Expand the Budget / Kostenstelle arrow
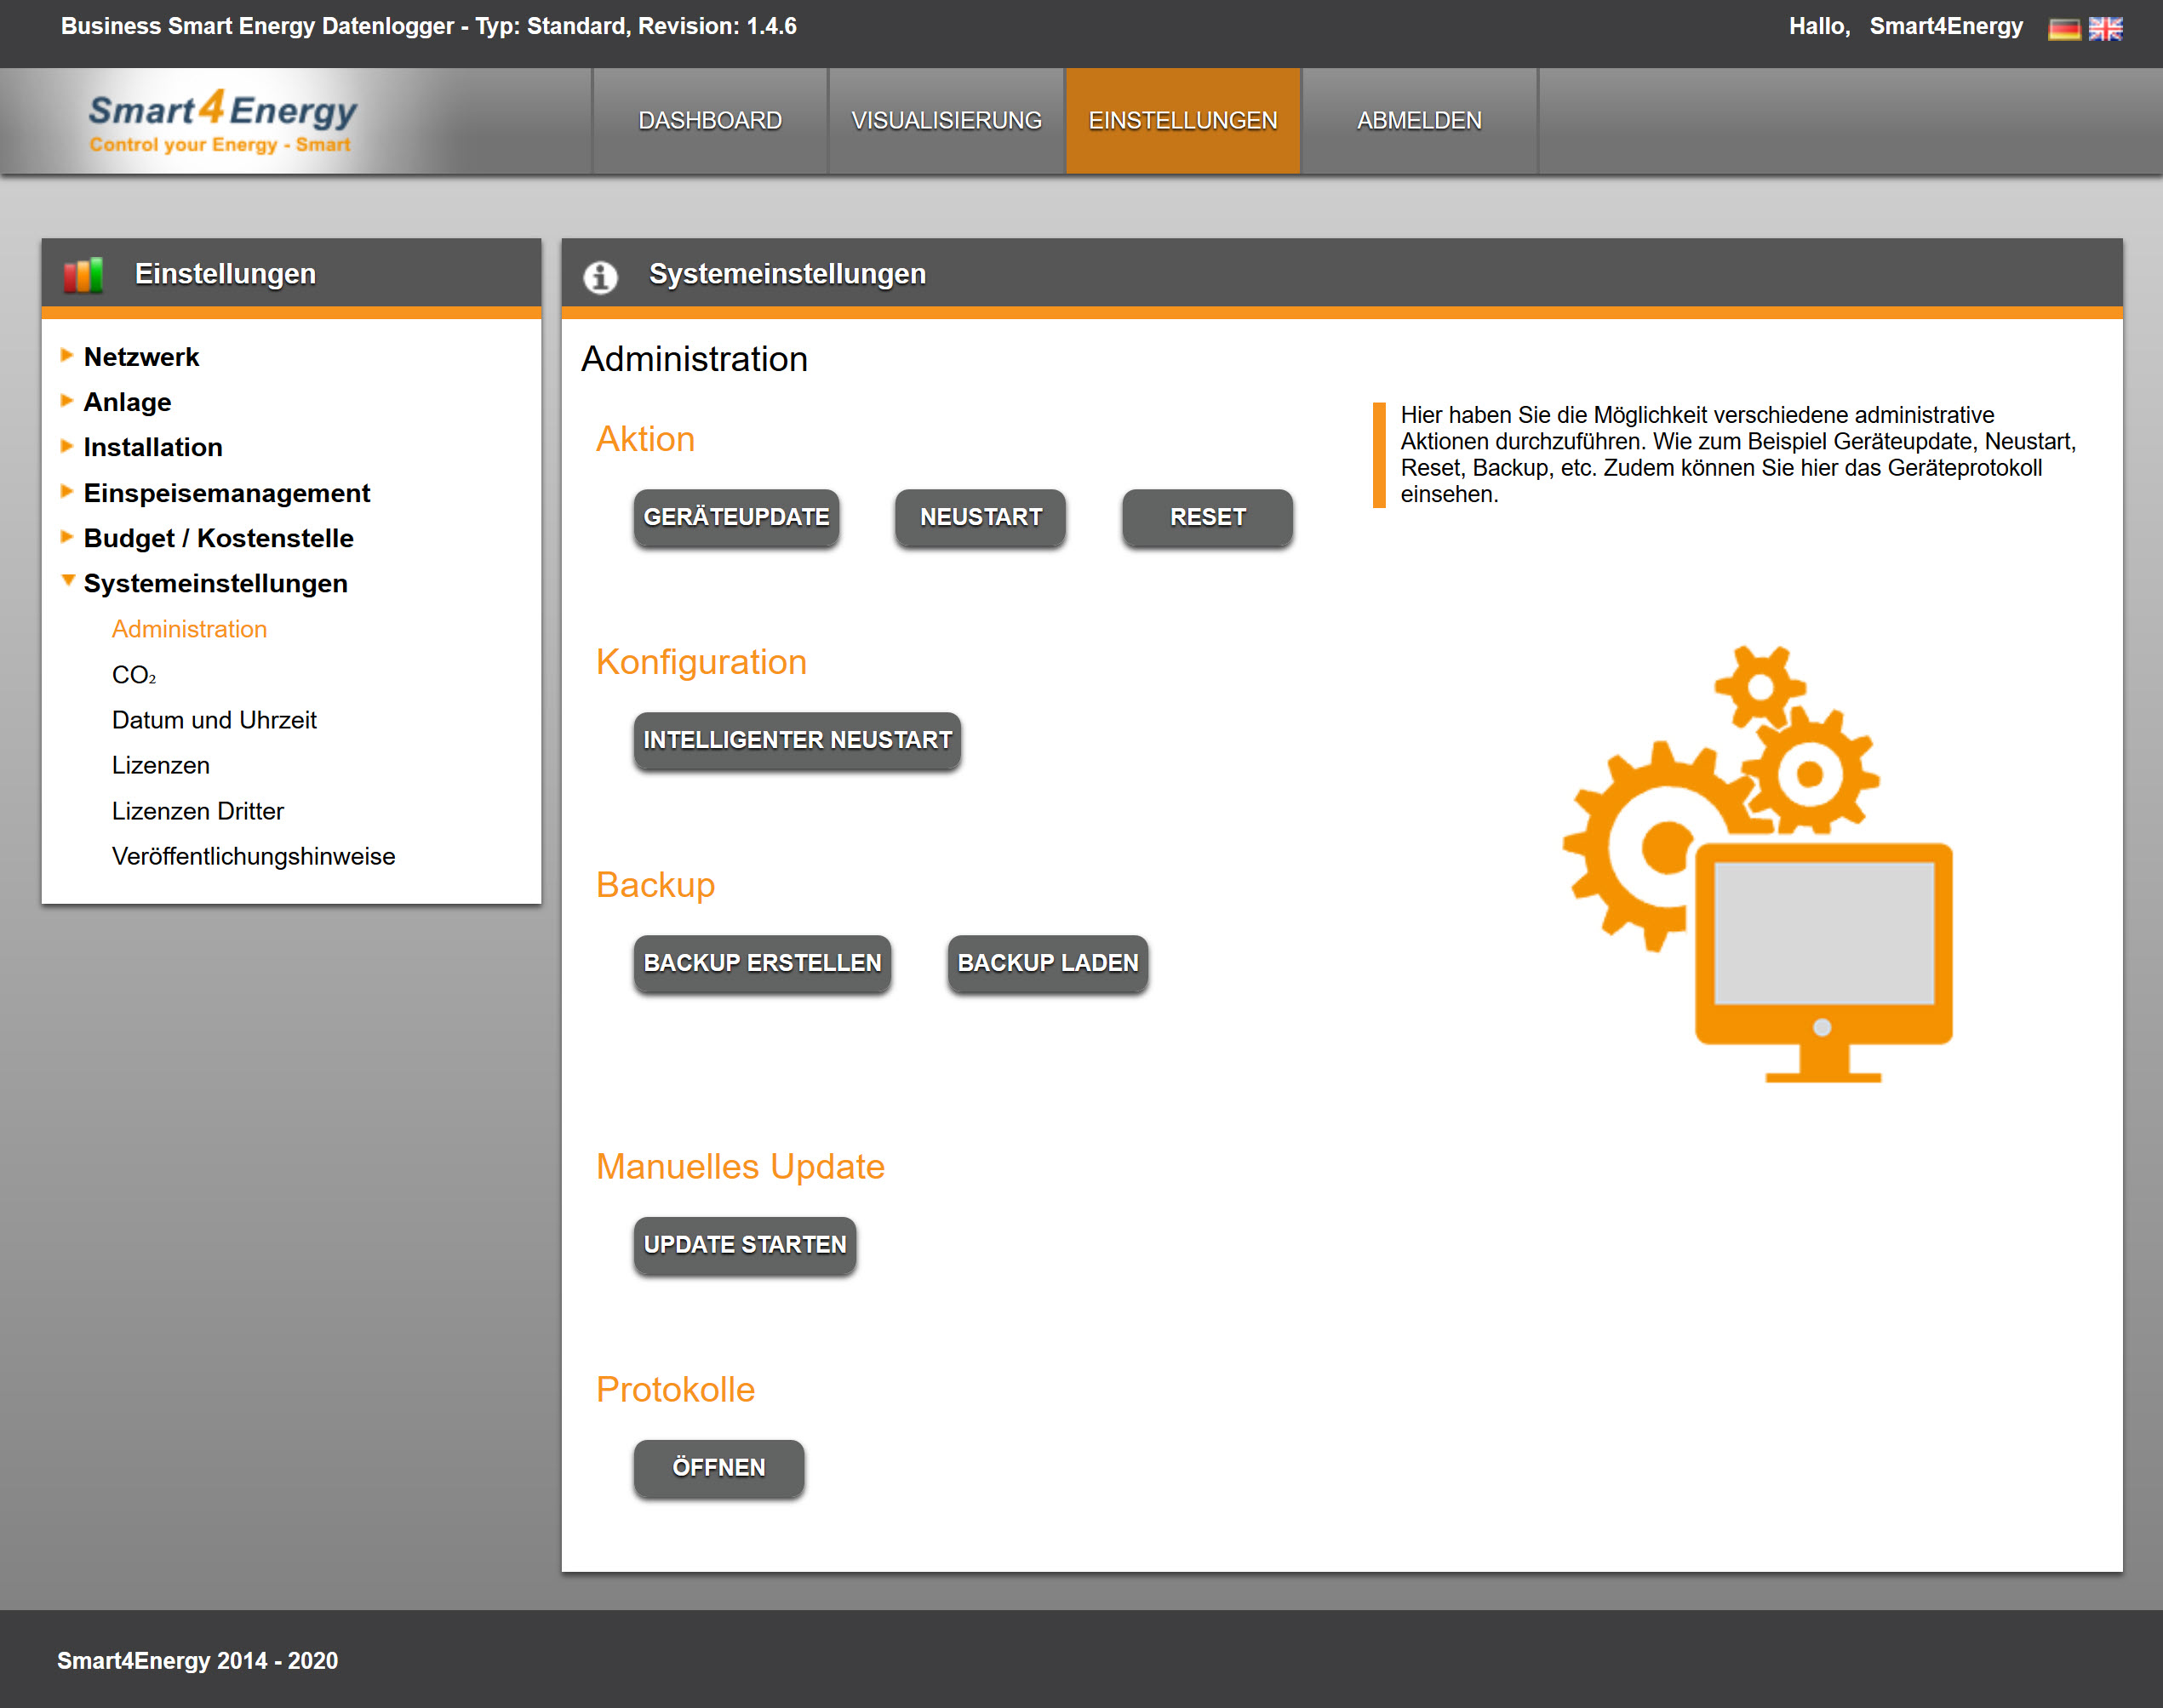 click(x=67, y=537)
